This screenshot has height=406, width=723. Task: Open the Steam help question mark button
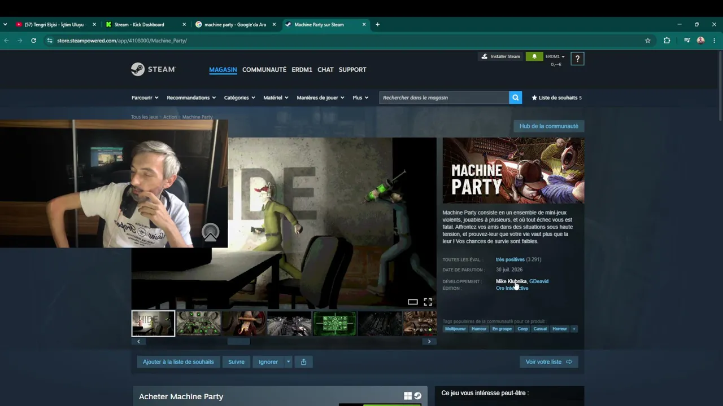click(x=577, y=59)
